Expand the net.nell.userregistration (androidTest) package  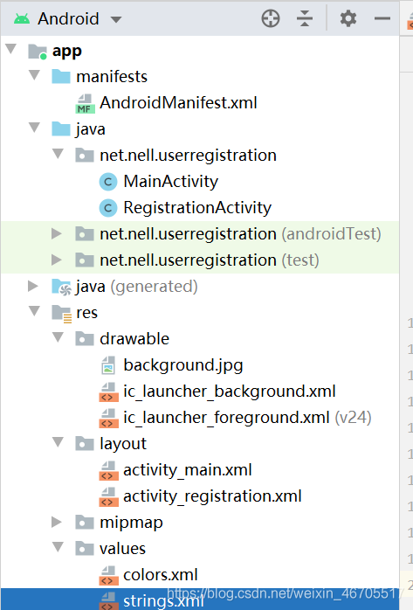[x=57, y=233]
